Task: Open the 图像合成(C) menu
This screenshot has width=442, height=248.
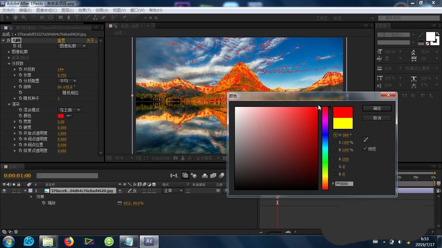Action: click(x=46, y=10)
